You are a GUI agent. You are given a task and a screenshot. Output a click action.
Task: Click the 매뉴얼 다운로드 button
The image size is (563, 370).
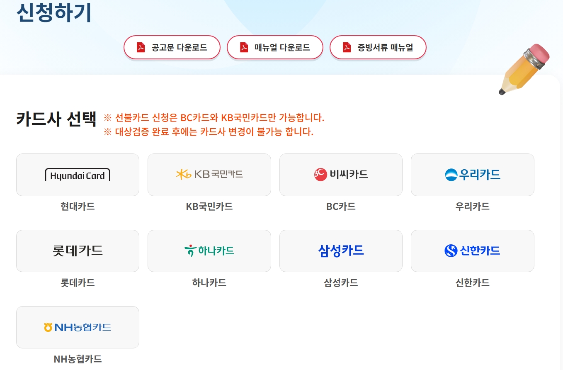pos(275,47)
